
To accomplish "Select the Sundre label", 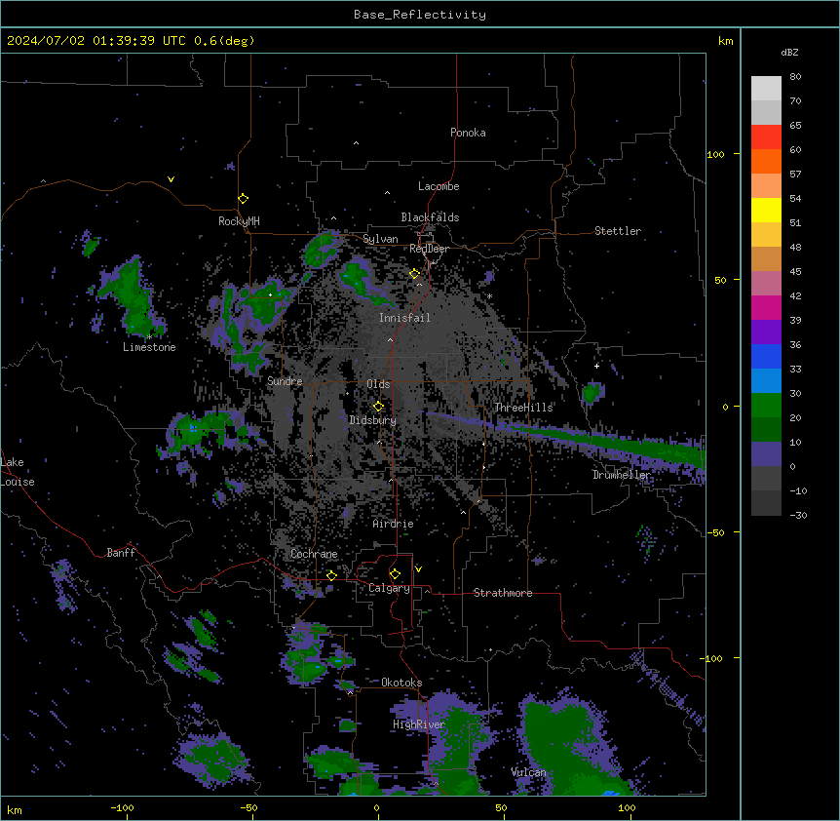I will pos(285,381).
